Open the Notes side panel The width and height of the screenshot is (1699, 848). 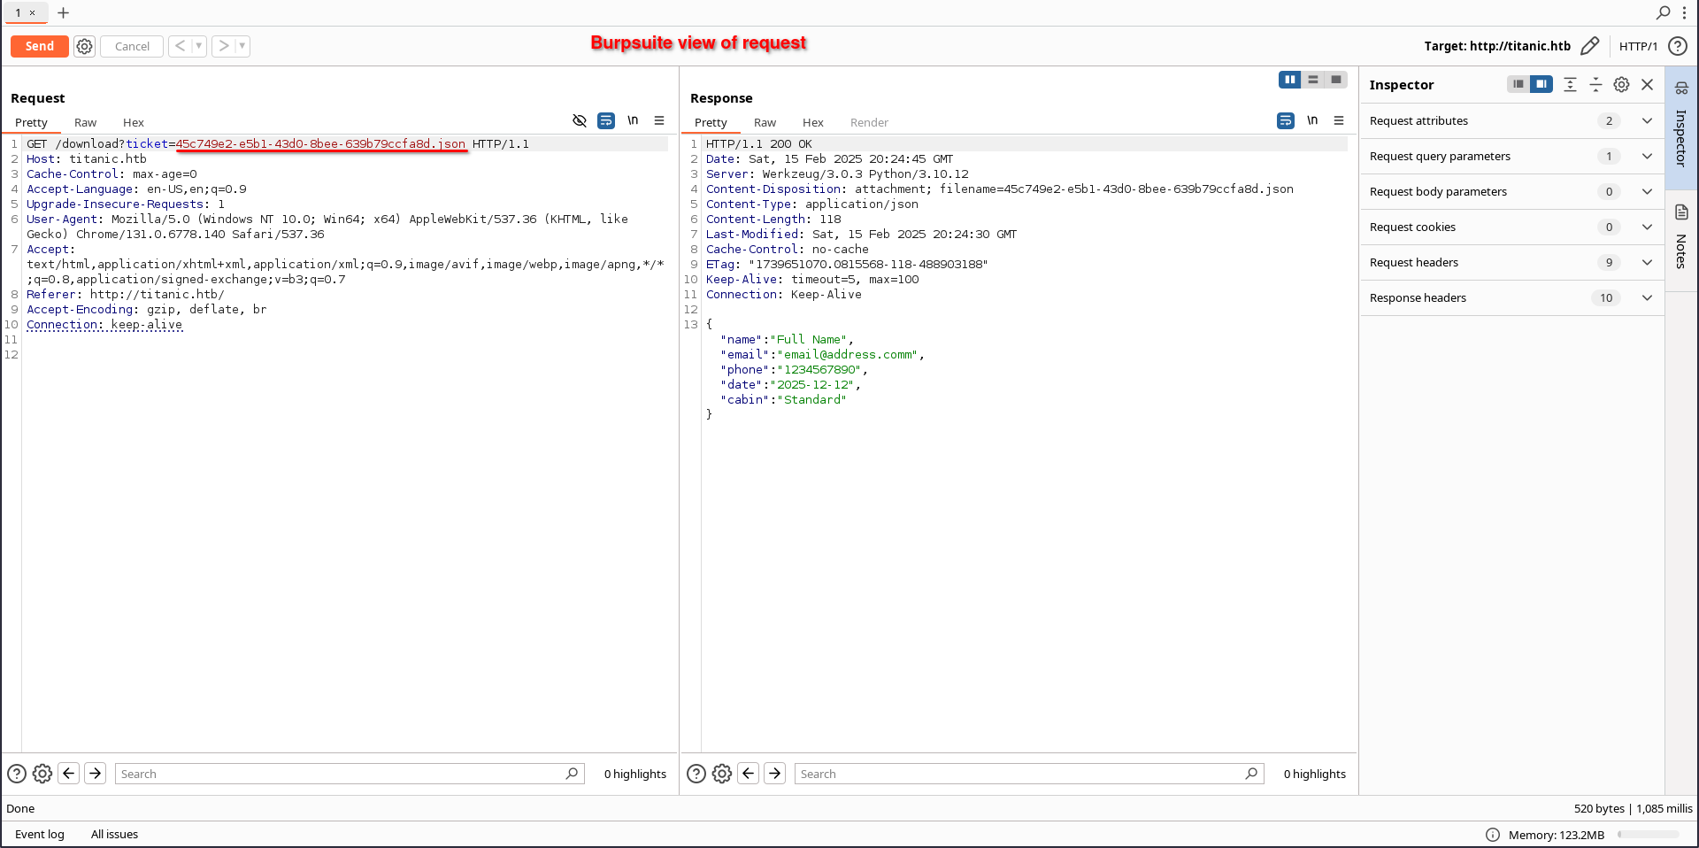pyautogui.click(x=1681, y=239)
